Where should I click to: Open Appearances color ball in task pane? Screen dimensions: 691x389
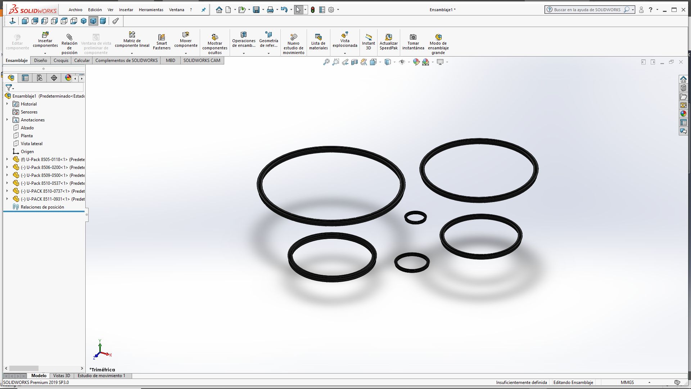tap(683, 114)
